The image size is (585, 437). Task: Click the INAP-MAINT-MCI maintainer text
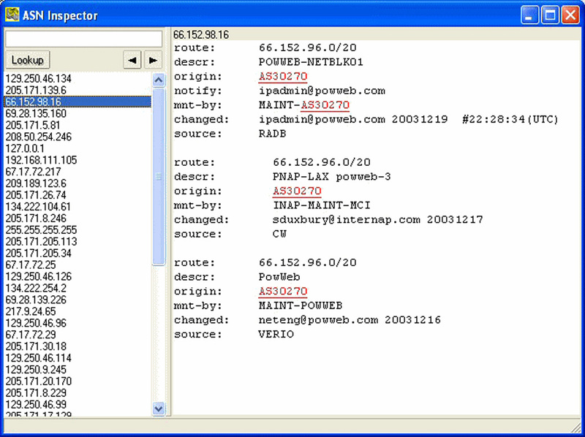322,205
